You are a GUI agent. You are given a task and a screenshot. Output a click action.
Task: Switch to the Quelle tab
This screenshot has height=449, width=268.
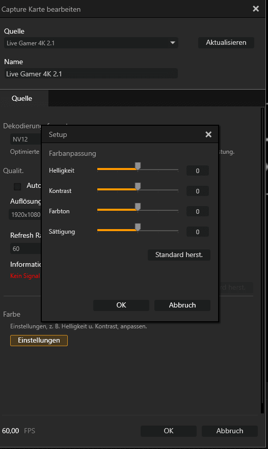coord(22,98)
